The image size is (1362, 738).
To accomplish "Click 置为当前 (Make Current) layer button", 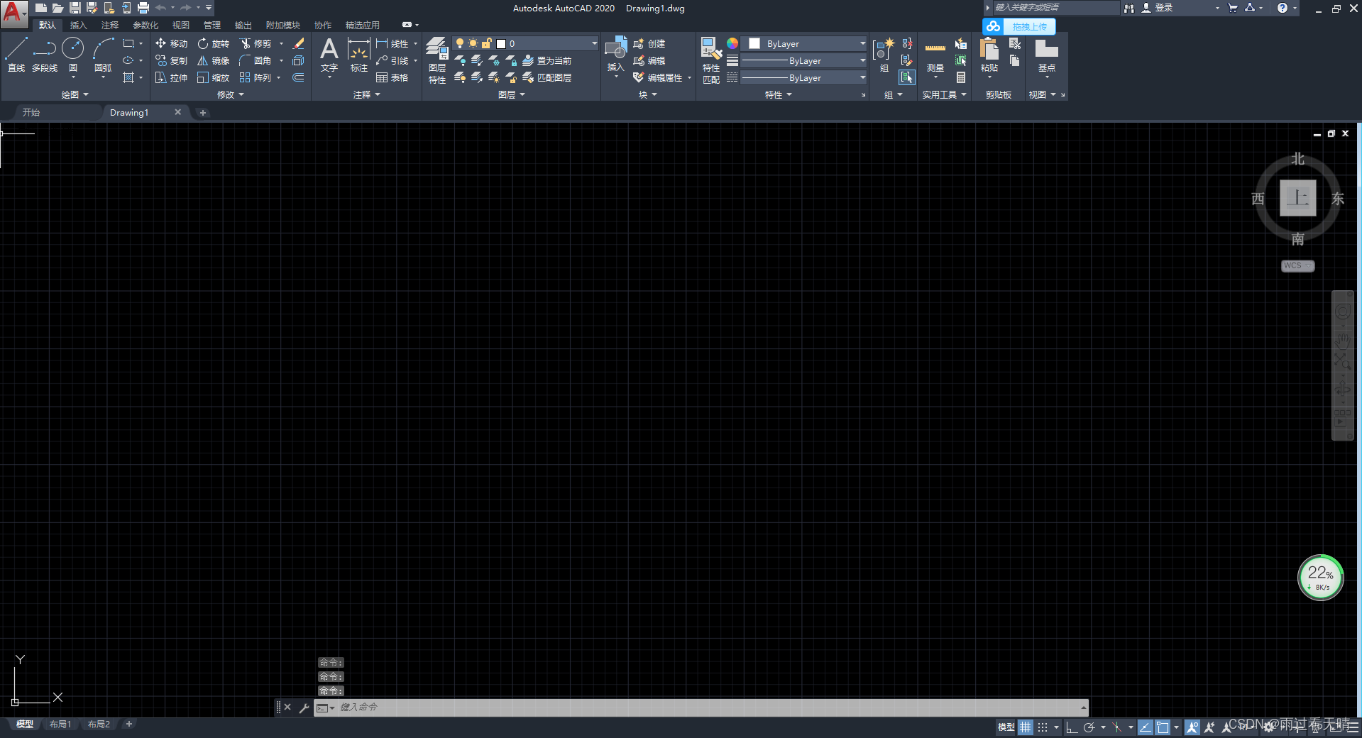I will click(x=547, y=60).
